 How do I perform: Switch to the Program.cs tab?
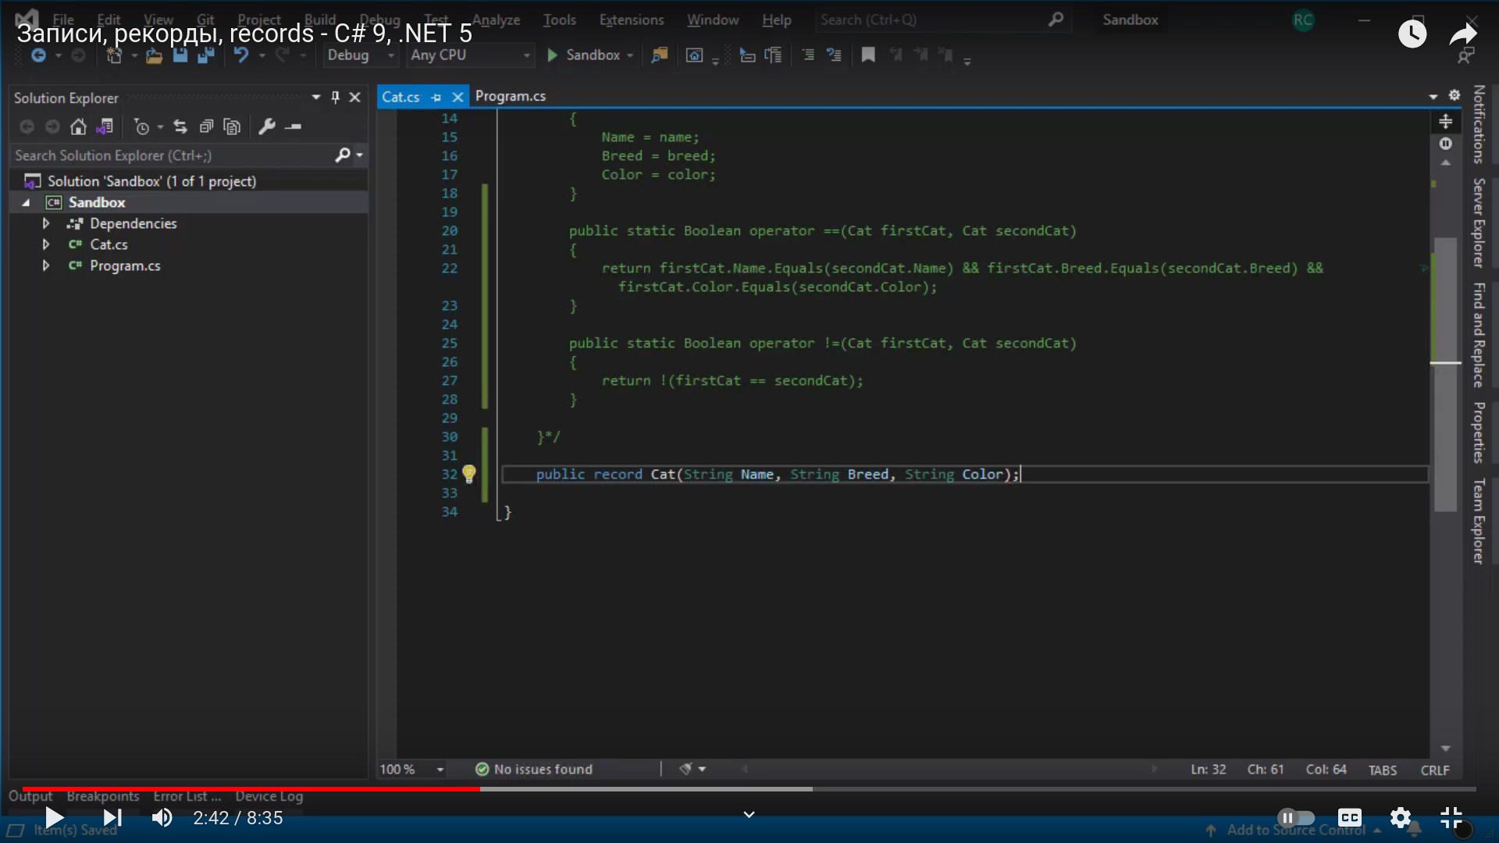point(511,96)
